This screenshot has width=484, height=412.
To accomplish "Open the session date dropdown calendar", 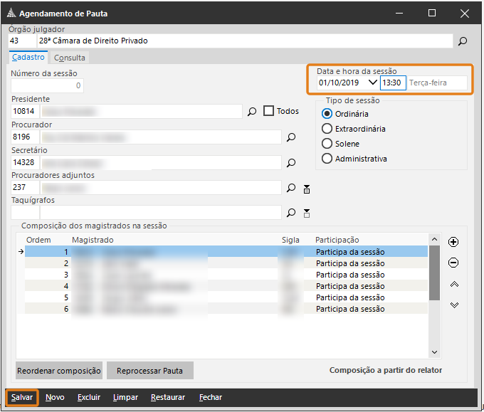I will click(372, 83).
